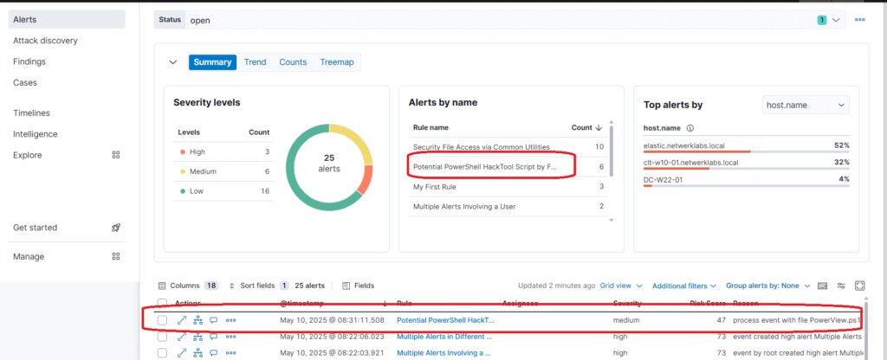This screenshot has height=360, width=887.
Task: Open the Multiple Alerts Involving a... rule link
Action: coord(443,353)
